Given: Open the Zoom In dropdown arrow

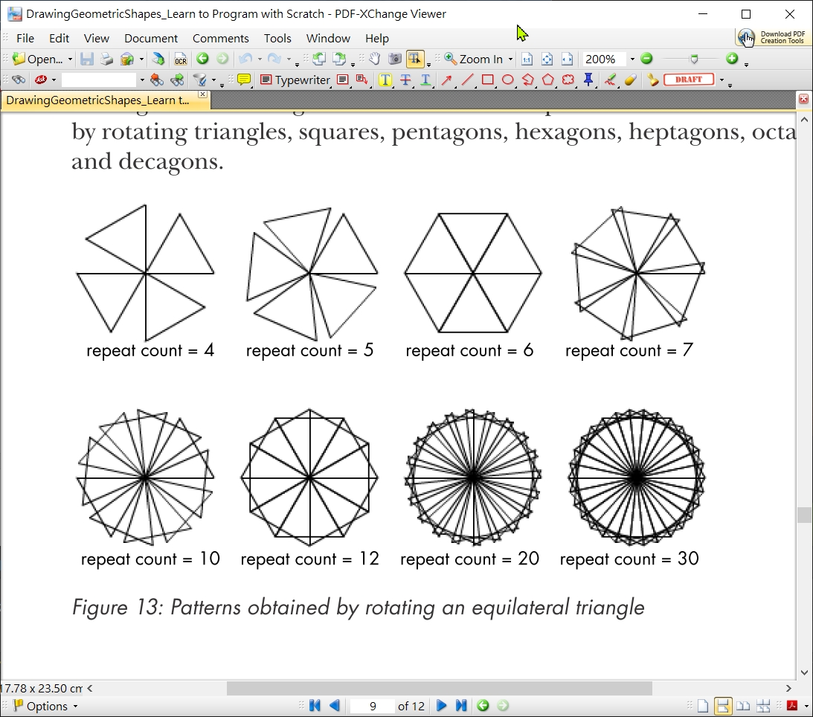Looking at the screenshot, I should click(x=511, y=59).
